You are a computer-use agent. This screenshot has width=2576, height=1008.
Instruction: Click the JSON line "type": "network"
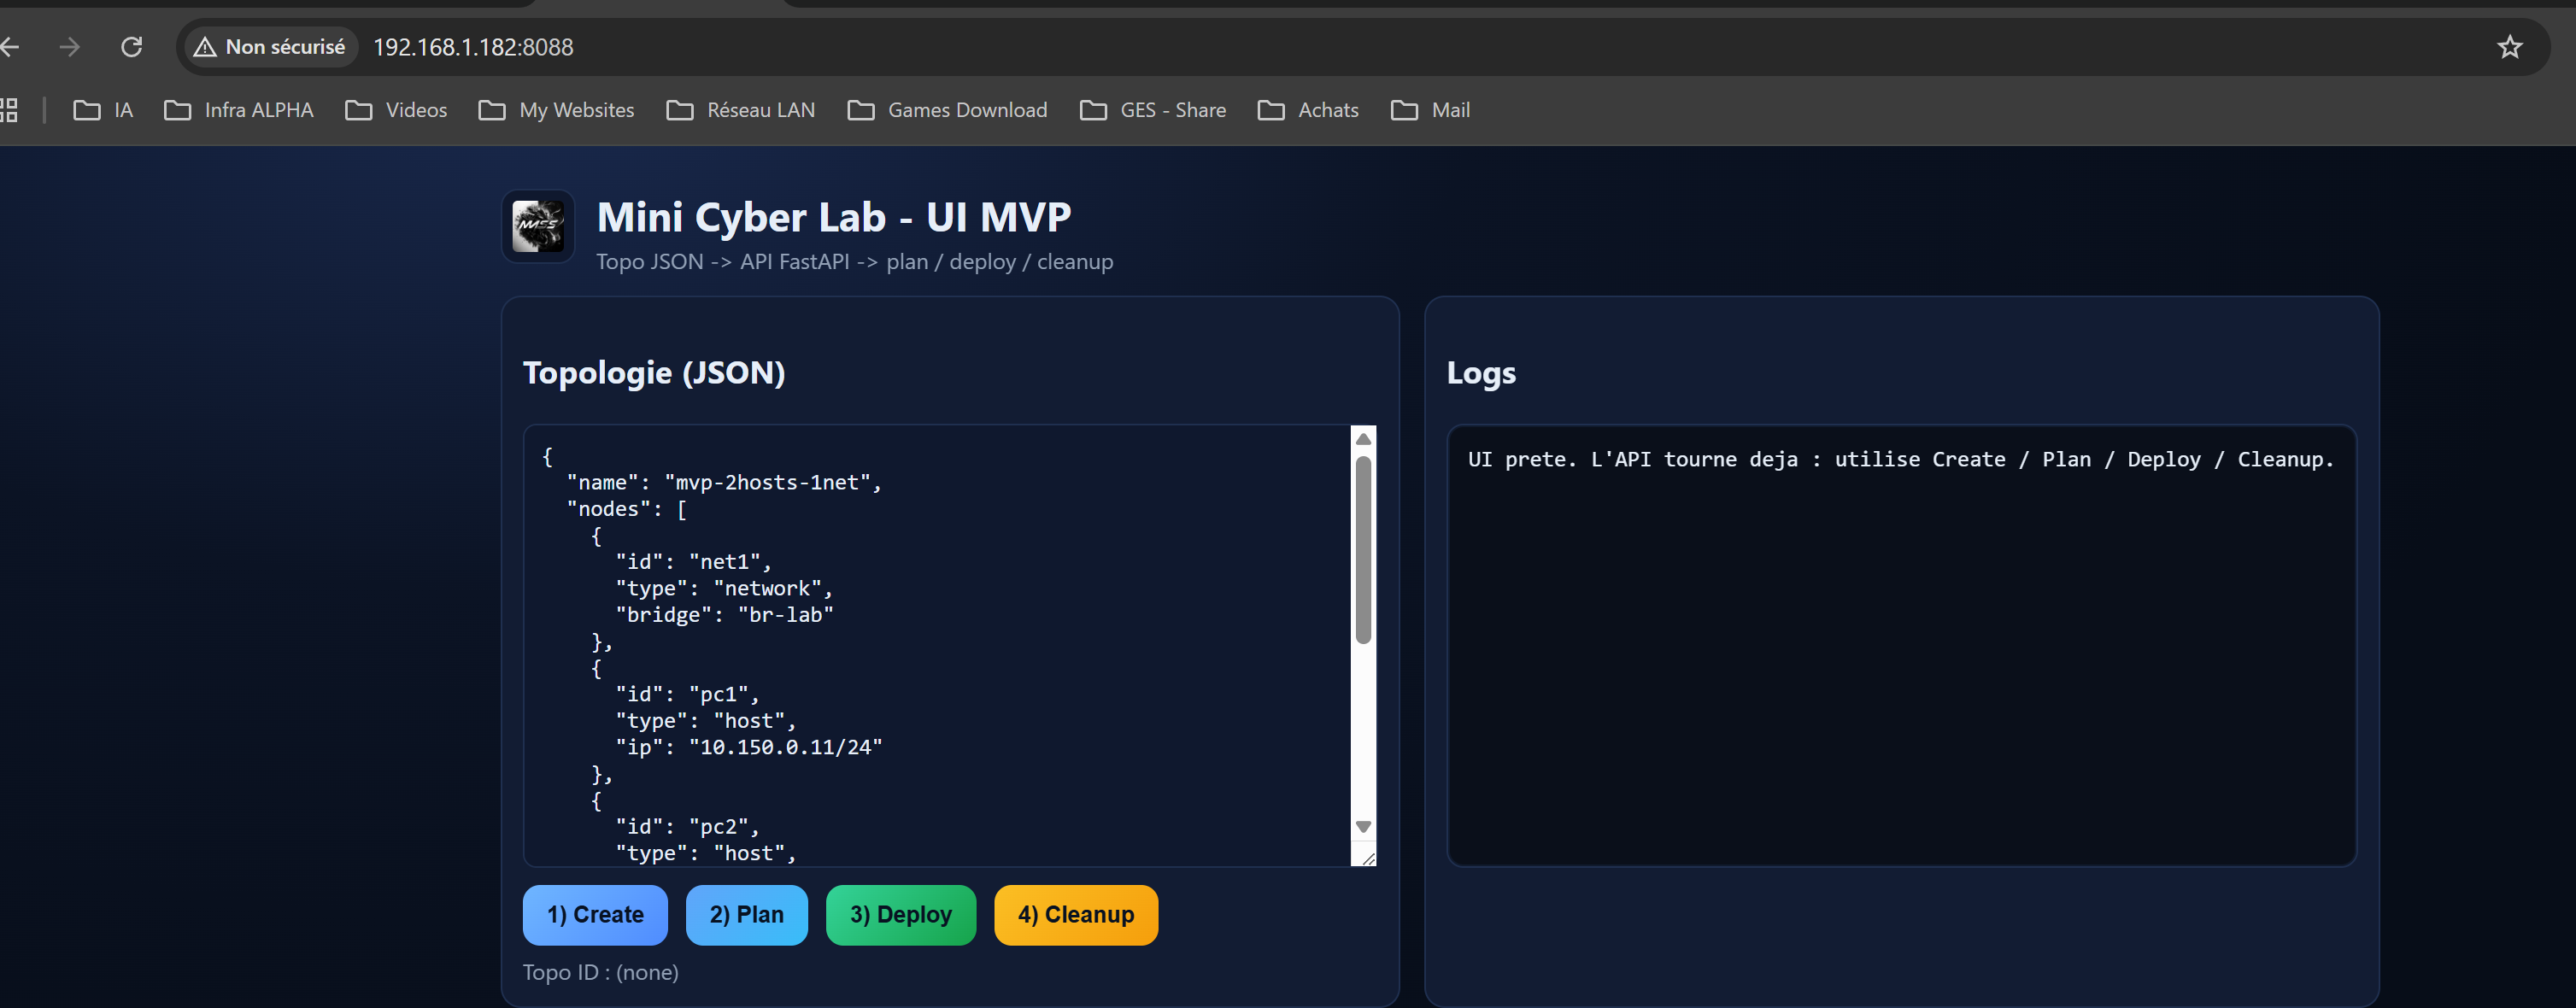[724, 589]
